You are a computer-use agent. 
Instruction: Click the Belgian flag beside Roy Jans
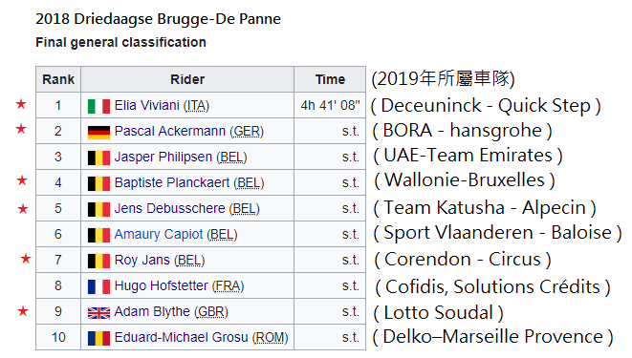(x=98, y=261)
